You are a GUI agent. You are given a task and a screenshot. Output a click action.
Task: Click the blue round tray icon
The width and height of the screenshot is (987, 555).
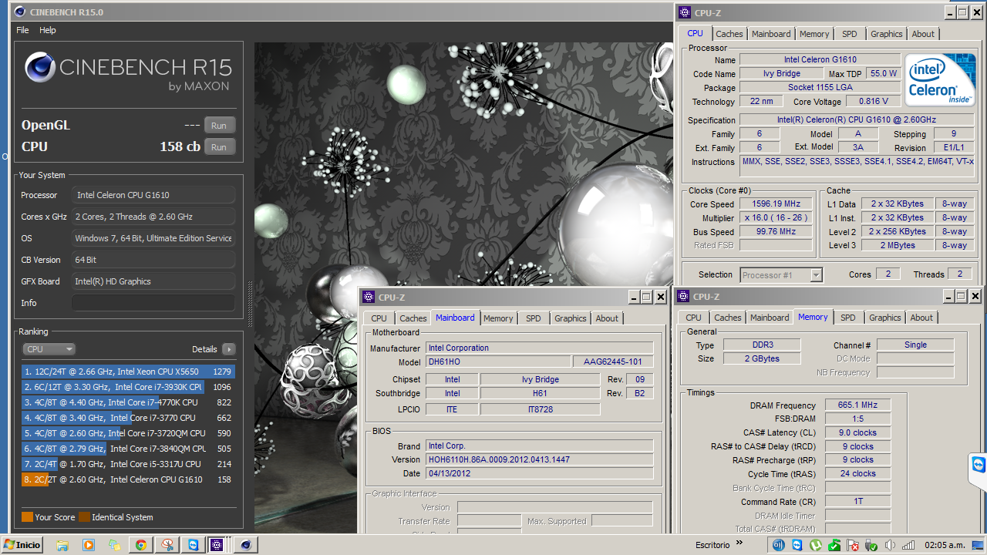coord(778,545)
